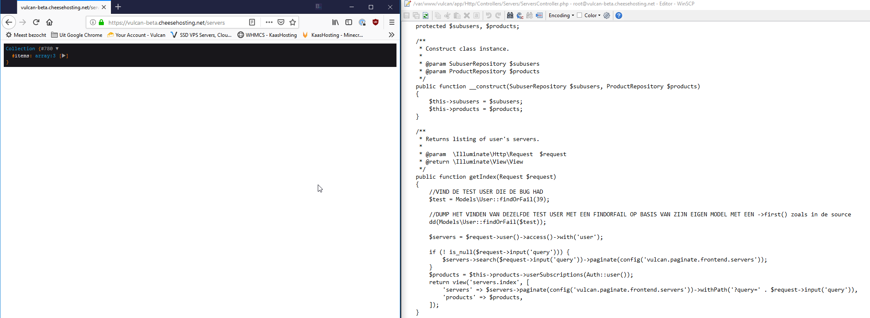Open the Find binoculars tool
The image size is (870, 318).
coord(510,15)
